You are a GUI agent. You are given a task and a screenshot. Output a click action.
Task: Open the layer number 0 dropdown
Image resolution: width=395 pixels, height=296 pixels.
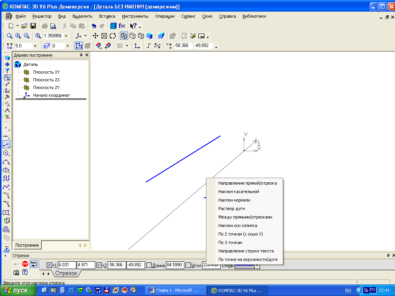[68, 46]
